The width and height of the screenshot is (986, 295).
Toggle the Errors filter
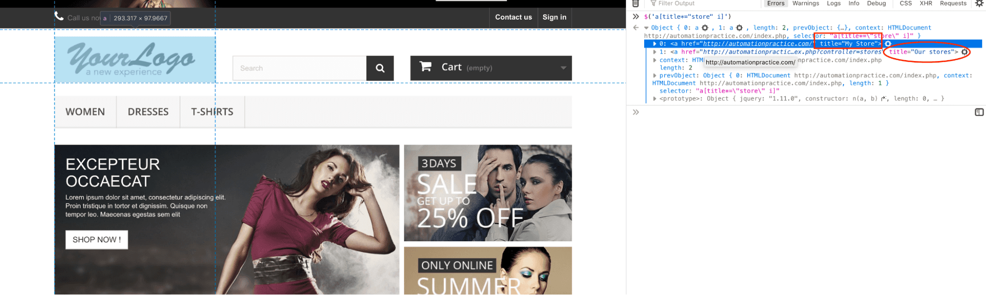pyautogui.click(x=776, y=3)
